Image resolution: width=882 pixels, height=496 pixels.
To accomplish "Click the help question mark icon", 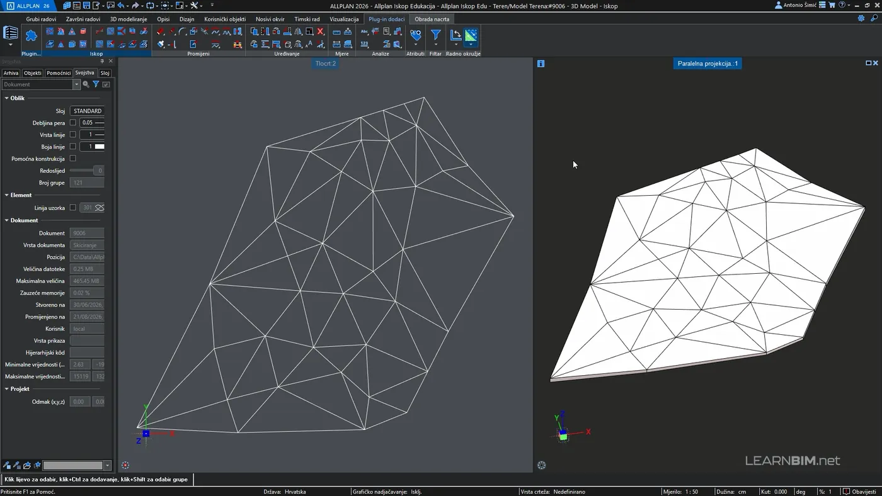I will (842, 6).
